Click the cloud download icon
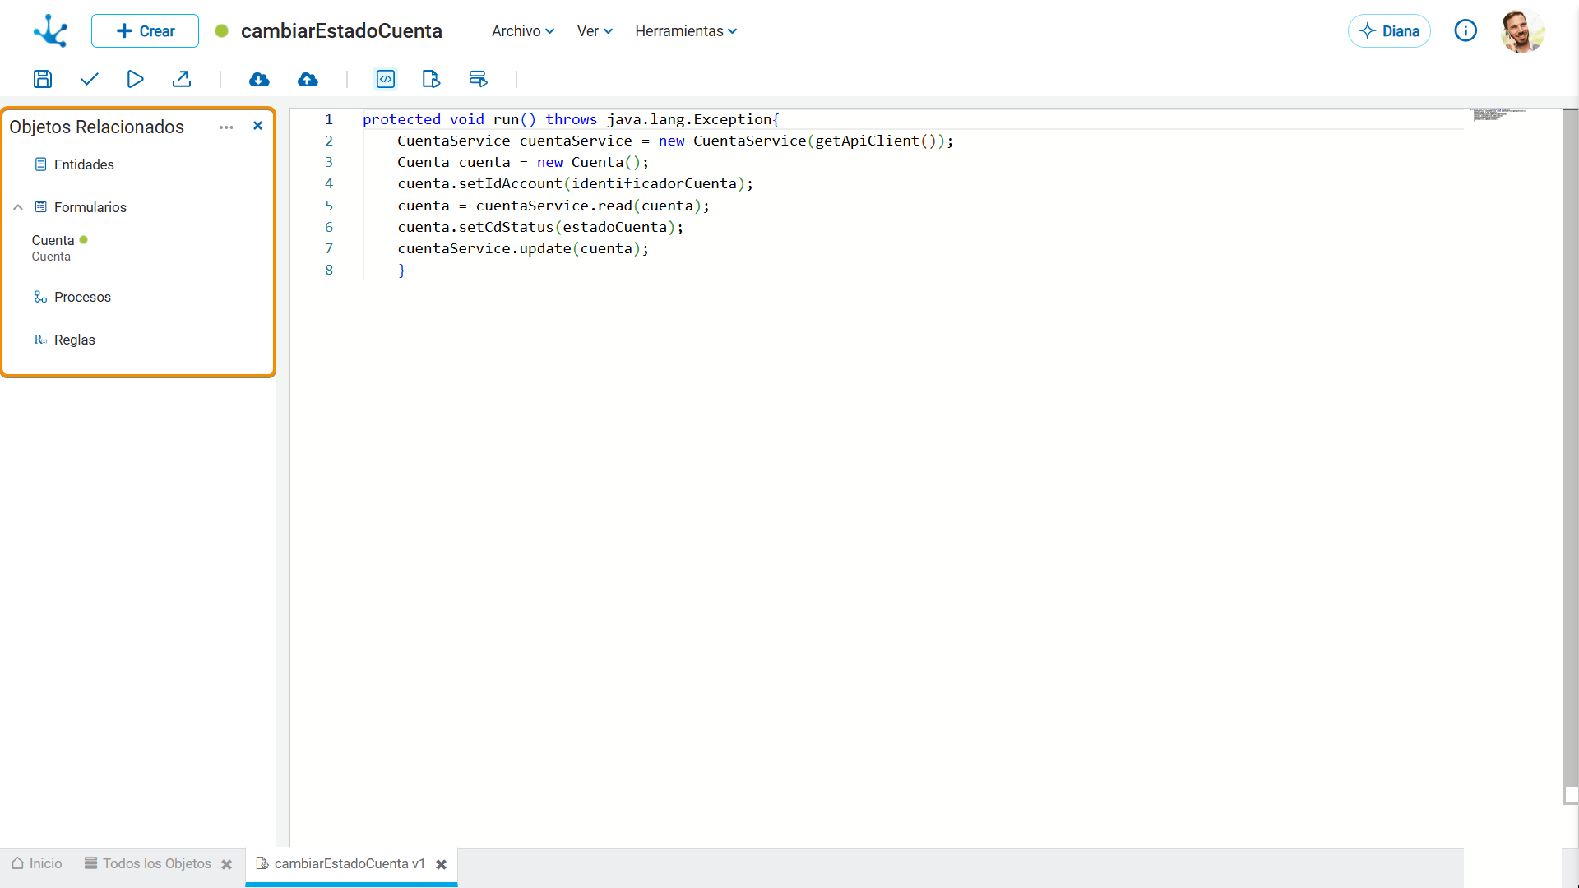This screenshot has width=1579, height=888. pyautogui.click(x=259, y=79)
